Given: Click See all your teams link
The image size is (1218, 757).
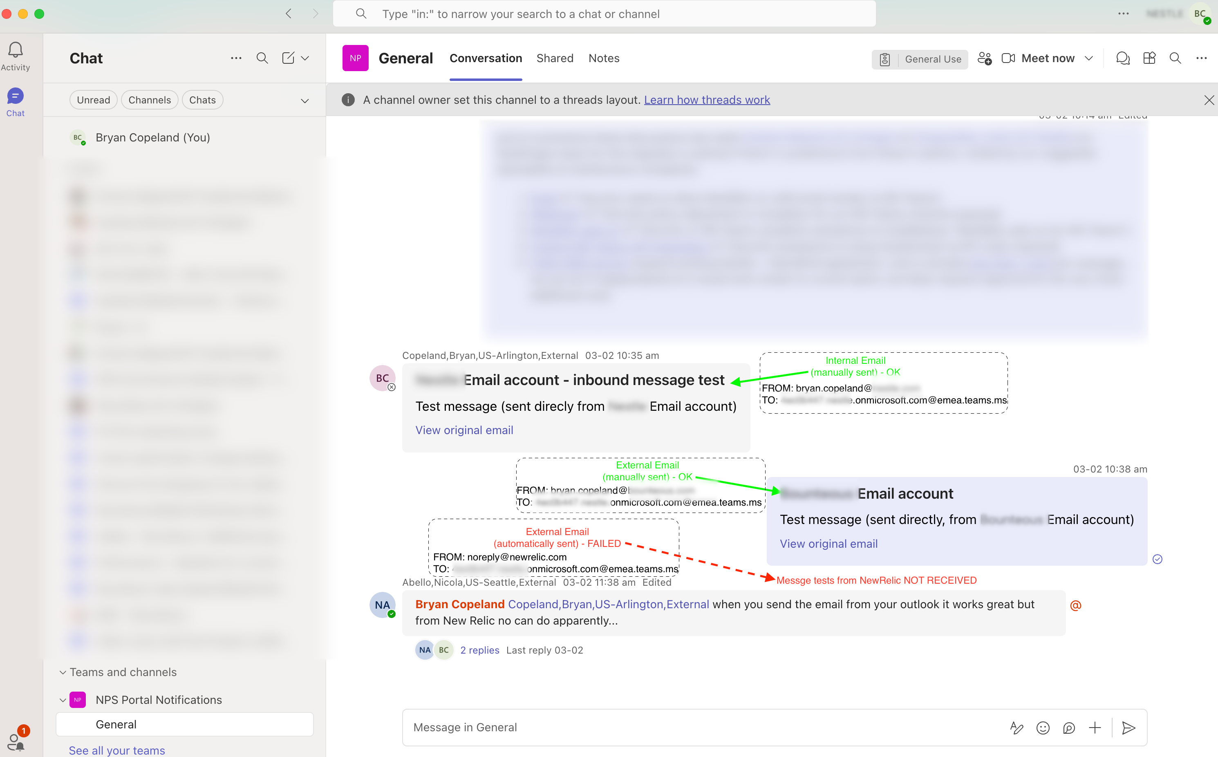Looking at the screenshot, I should click(116, 750).
